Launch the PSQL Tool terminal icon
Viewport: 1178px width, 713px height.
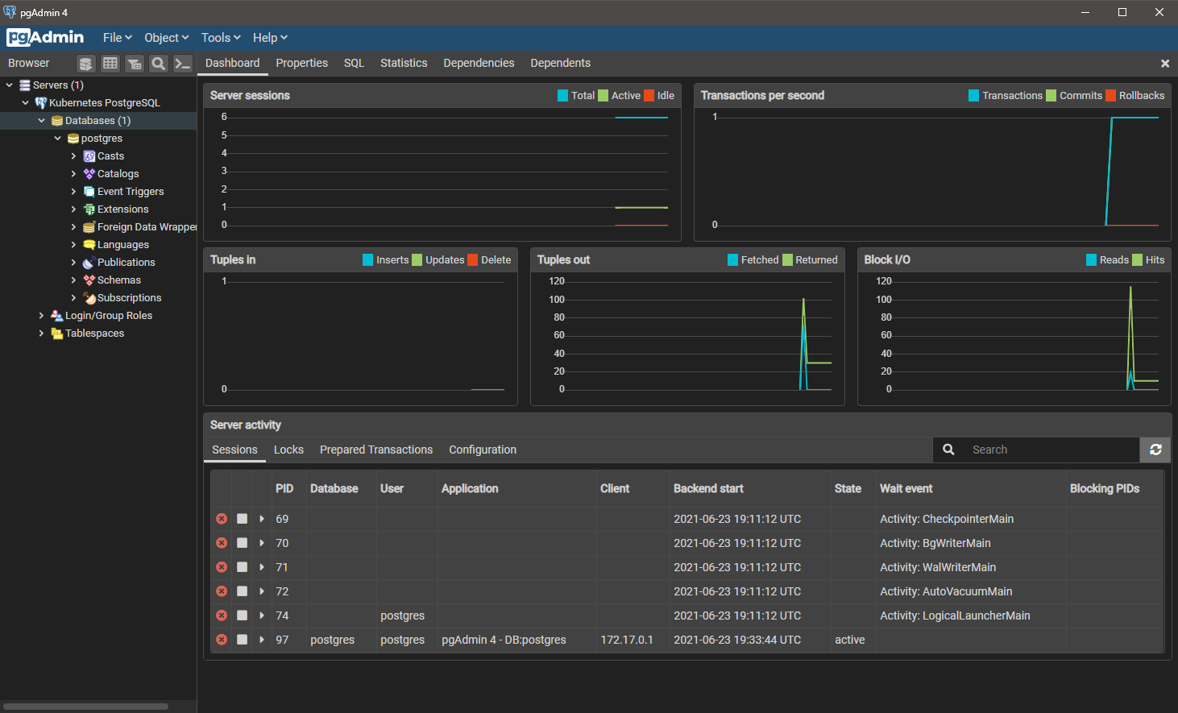coord(182,63)
